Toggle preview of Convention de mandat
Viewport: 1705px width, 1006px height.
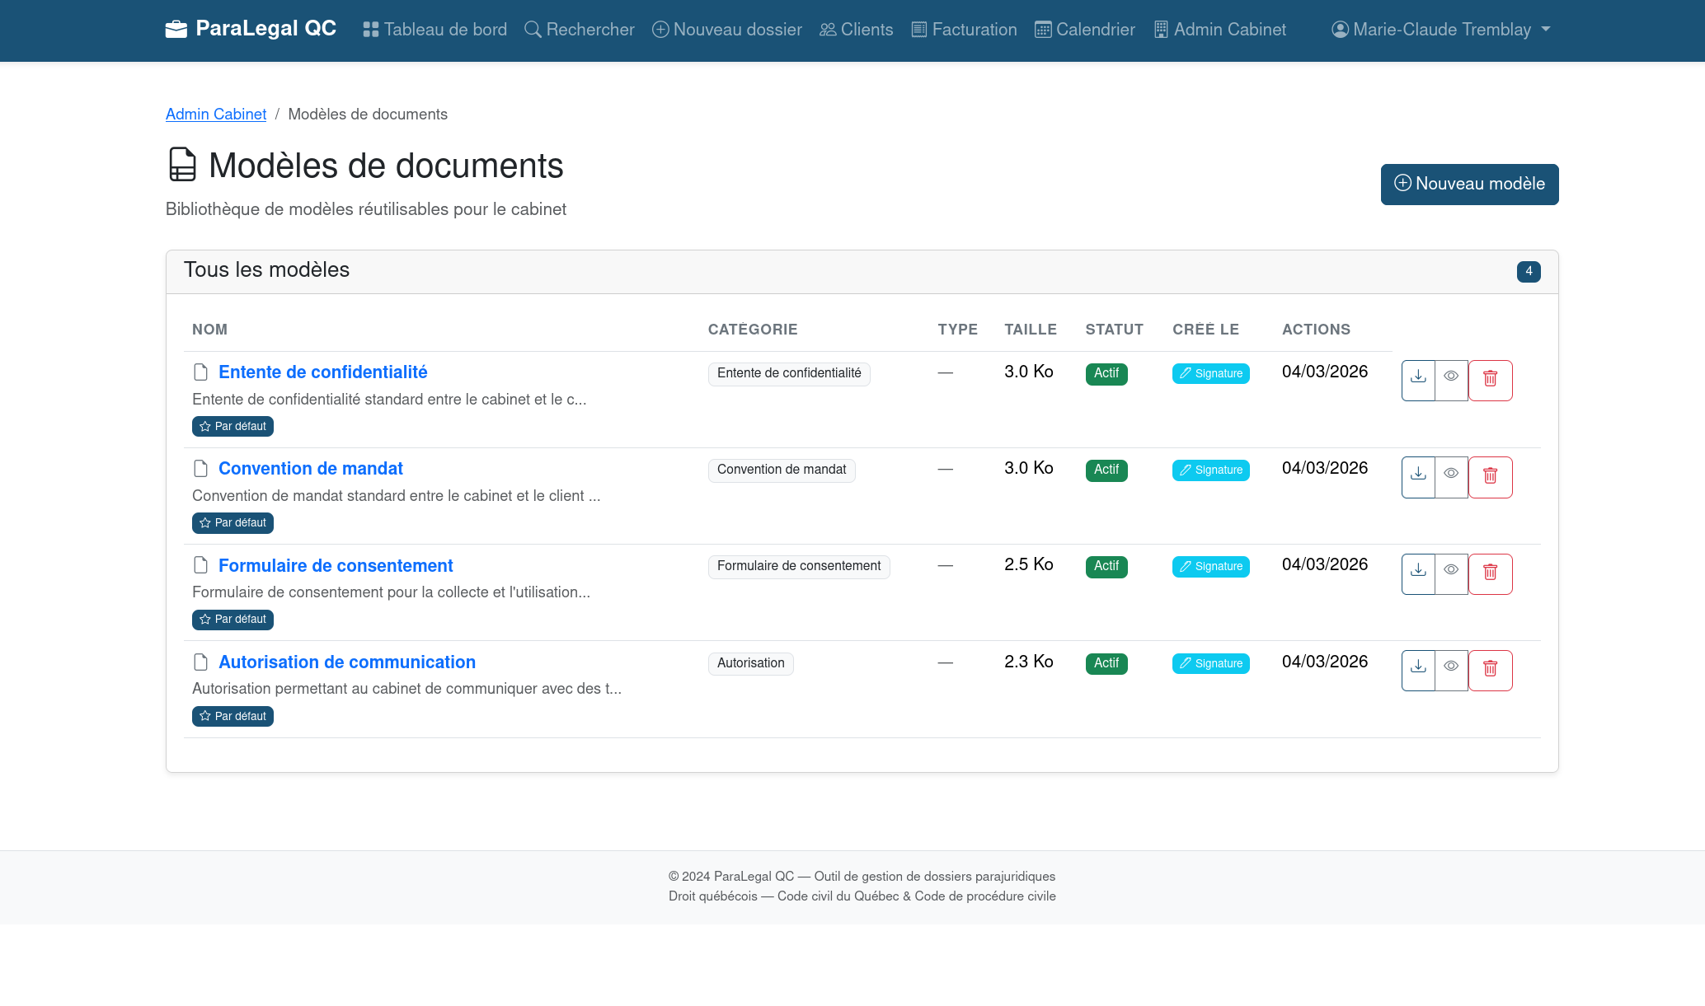click(1451, 476)
